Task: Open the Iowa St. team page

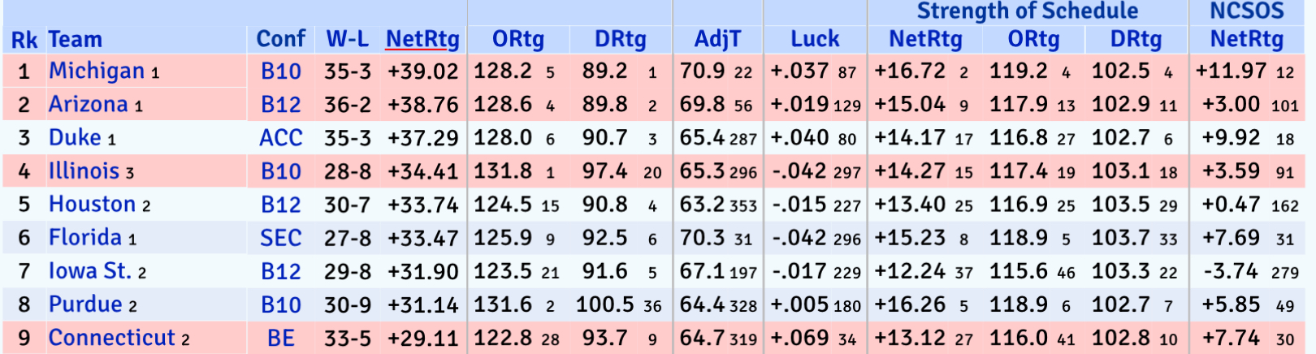Action: click(x=90, y=270)
